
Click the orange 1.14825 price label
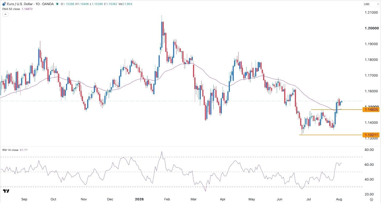(x=371, y=110)
